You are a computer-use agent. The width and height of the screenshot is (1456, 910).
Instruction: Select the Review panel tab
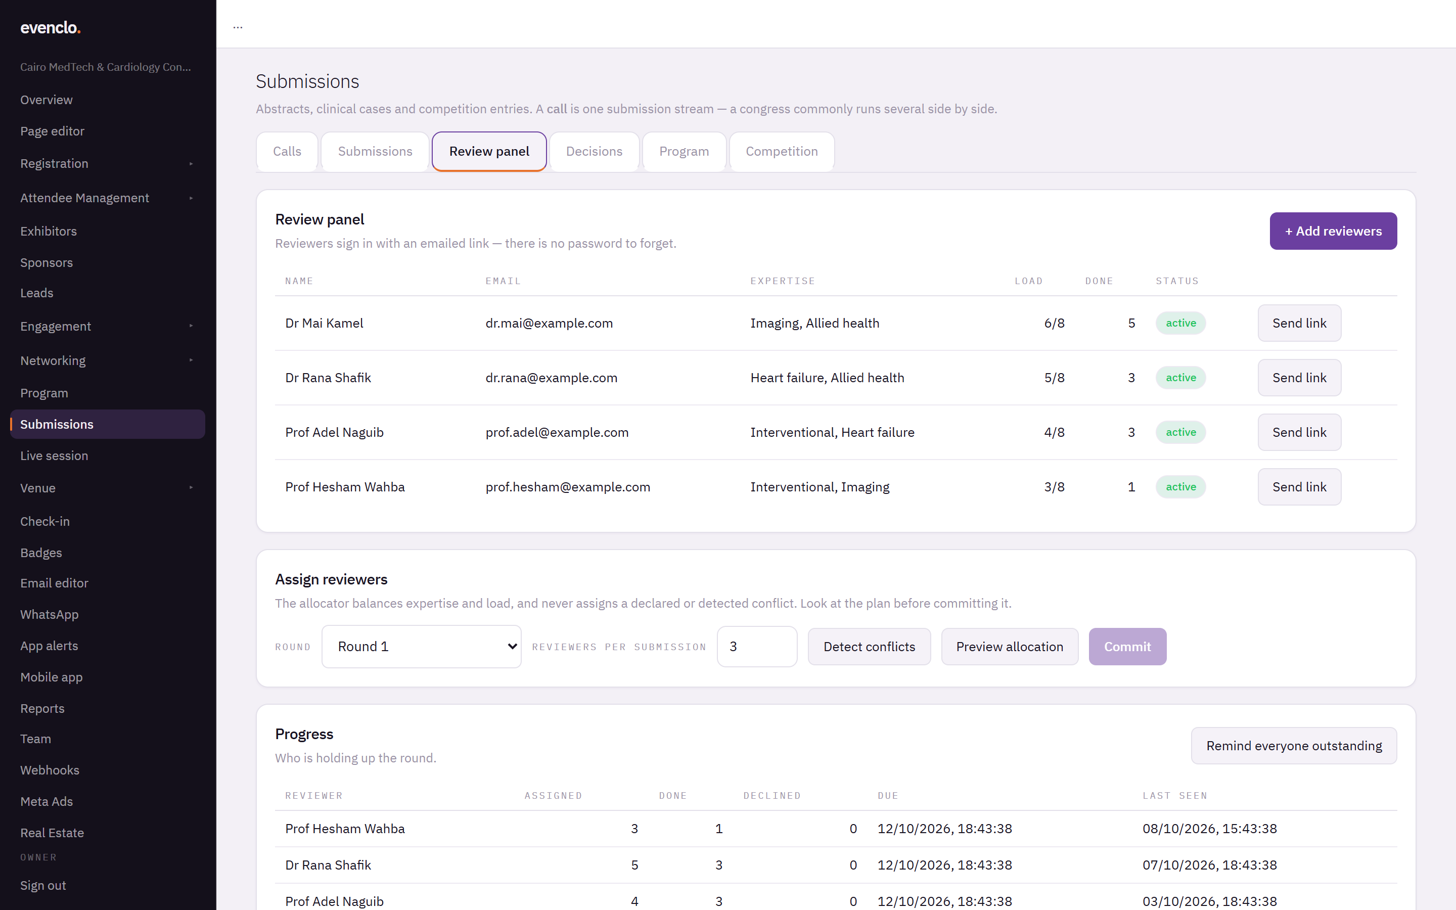489,152
